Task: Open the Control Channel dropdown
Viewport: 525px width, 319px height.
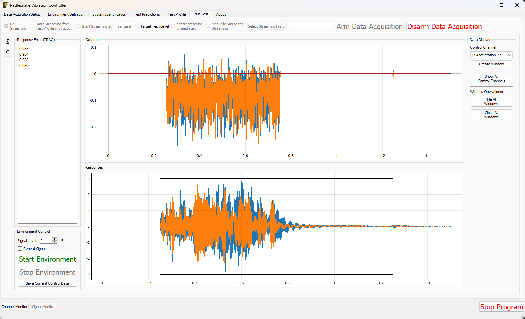Action: [x=492, y=55]
